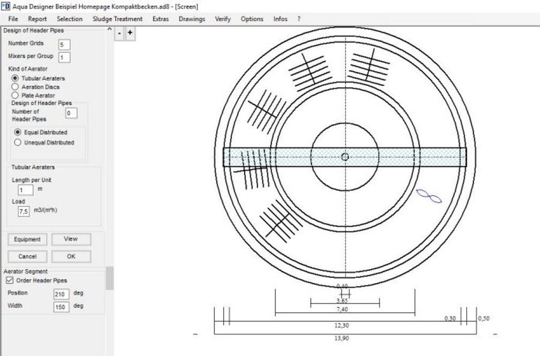The height and width of the screenshot is (356, 540).
Task: Click the zoom in "+" icon
Action: 130,33
